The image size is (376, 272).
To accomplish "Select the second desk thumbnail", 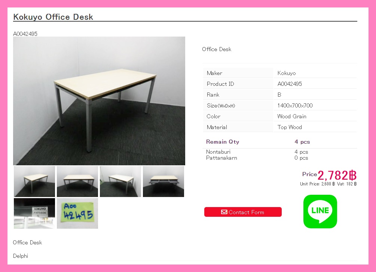I will click(x=77, y=182).
